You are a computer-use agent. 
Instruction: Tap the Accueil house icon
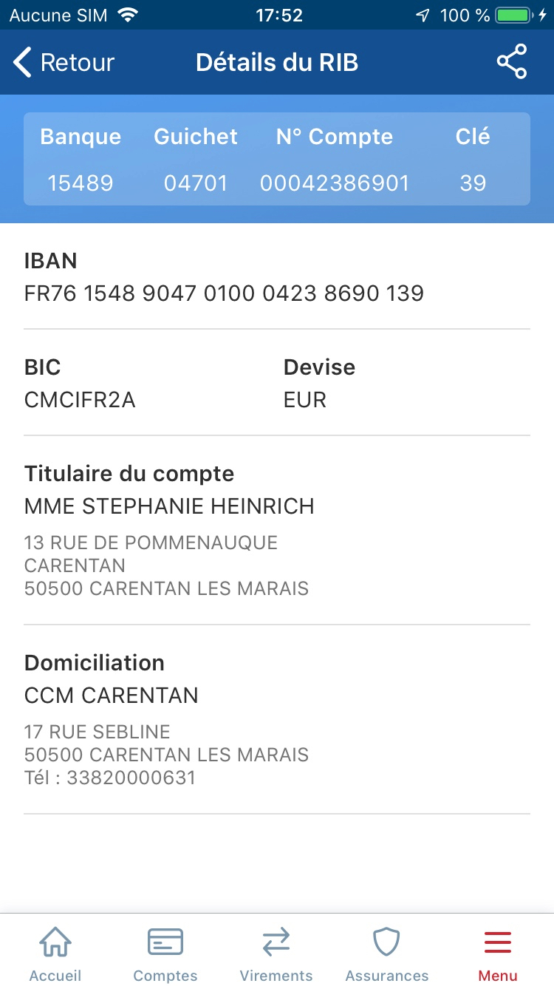click(x=55, y=943)
